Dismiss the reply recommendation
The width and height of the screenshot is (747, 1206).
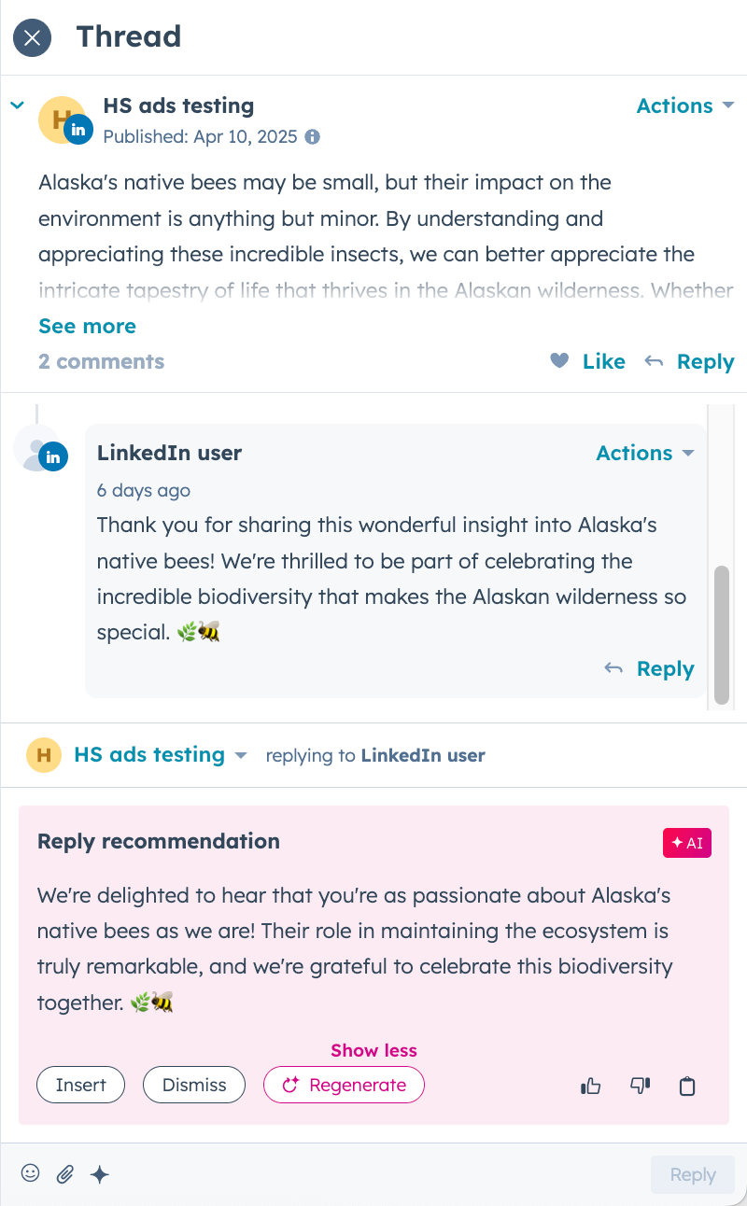[x=194, y=1086]
